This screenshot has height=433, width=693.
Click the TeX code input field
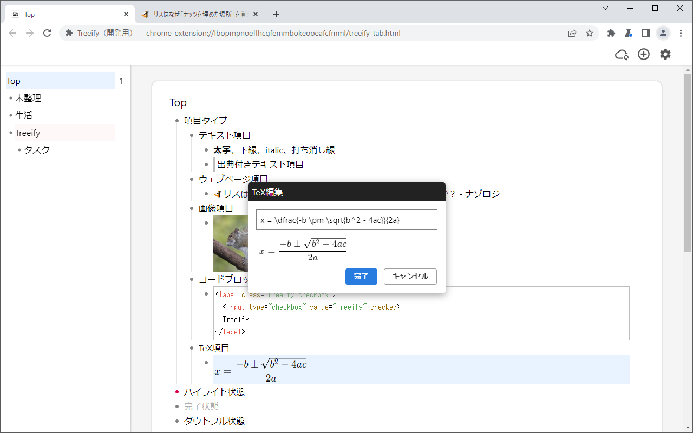point(346,220)
